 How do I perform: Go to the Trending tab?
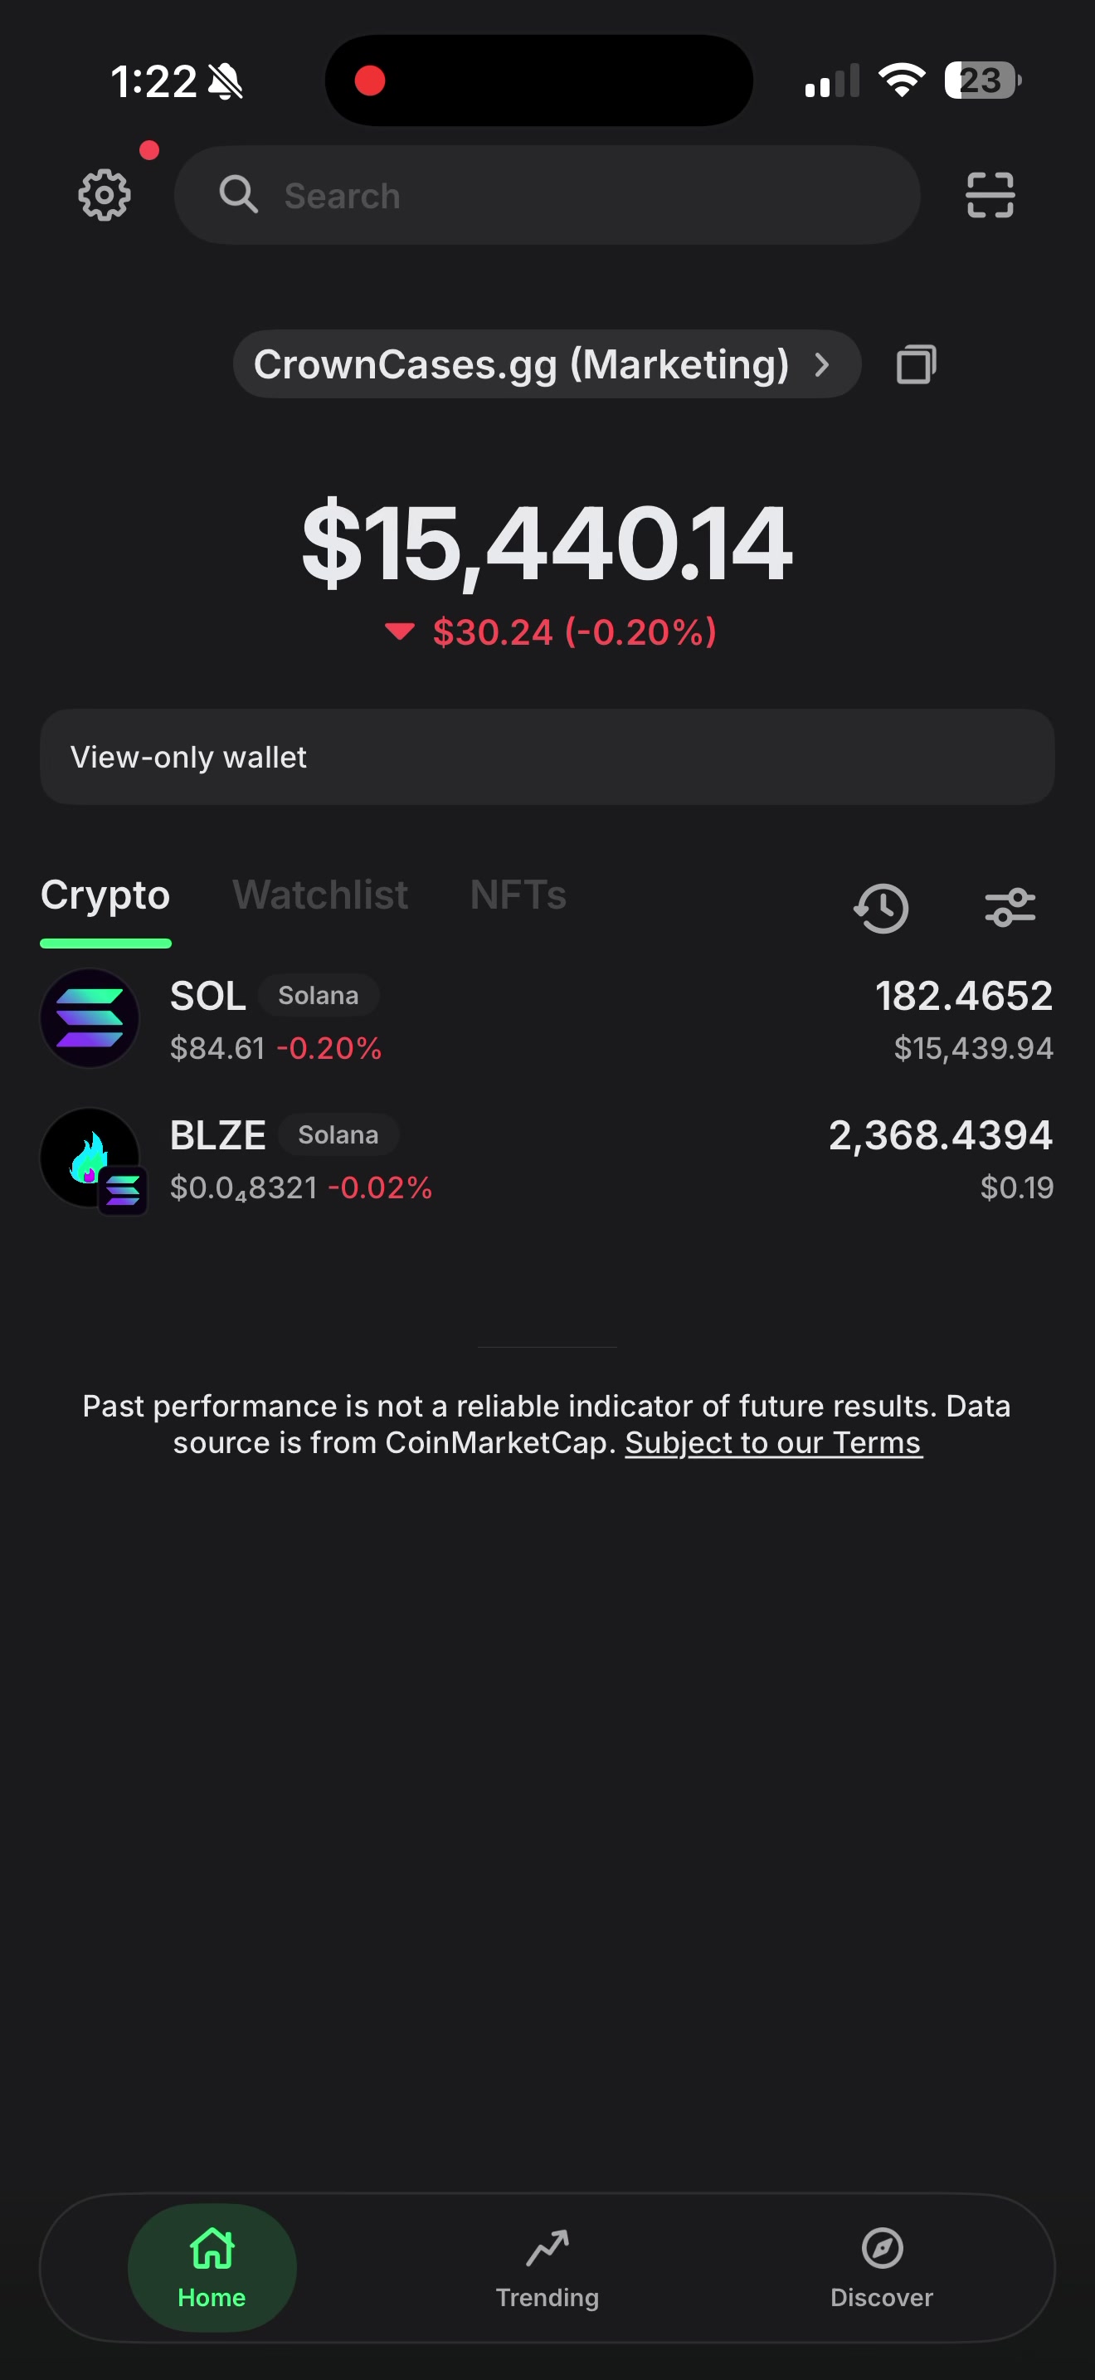547,2268
